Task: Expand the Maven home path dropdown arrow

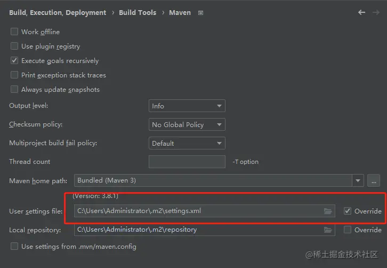Action: click(x=358, y=180)
